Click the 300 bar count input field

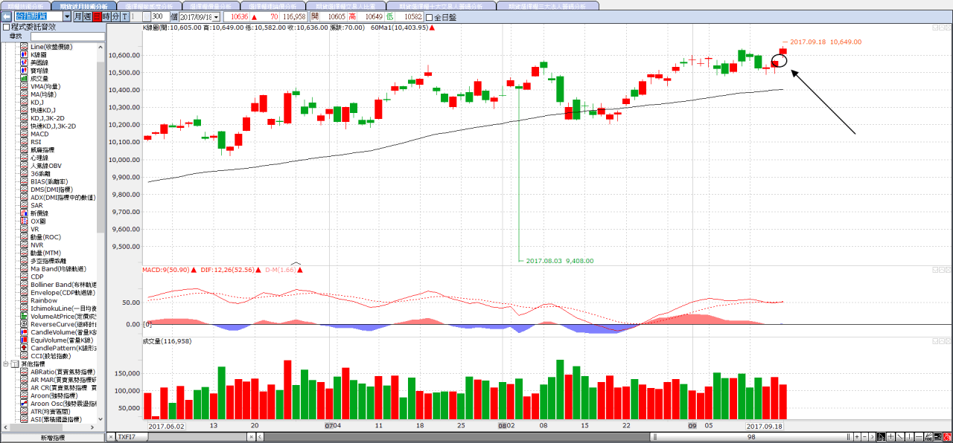pyautogui.click(x=159, y=16)
